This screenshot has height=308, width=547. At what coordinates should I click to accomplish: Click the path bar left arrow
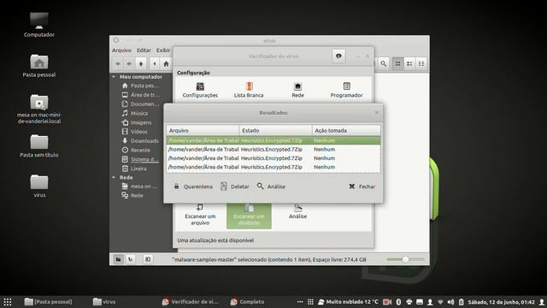(155, 63)
